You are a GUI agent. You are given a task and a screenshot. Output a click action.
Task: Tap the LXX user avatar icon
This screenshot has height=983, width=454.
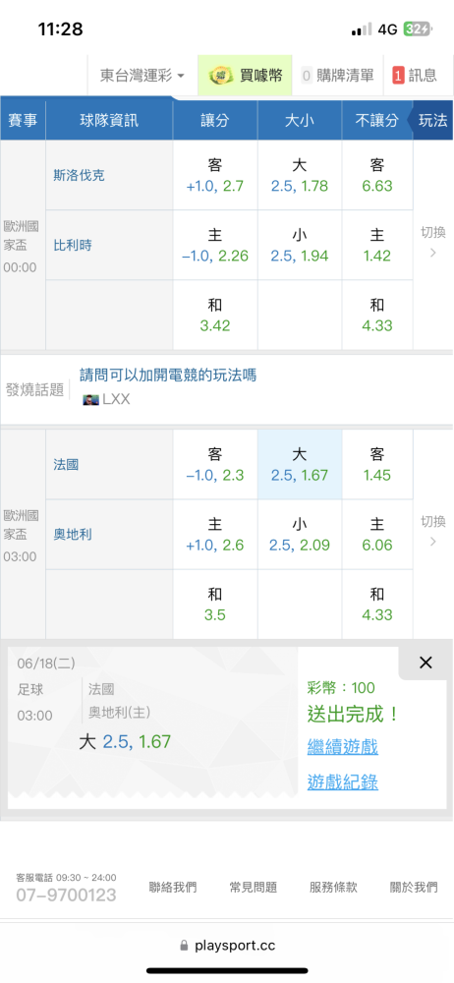pos(91,399)
